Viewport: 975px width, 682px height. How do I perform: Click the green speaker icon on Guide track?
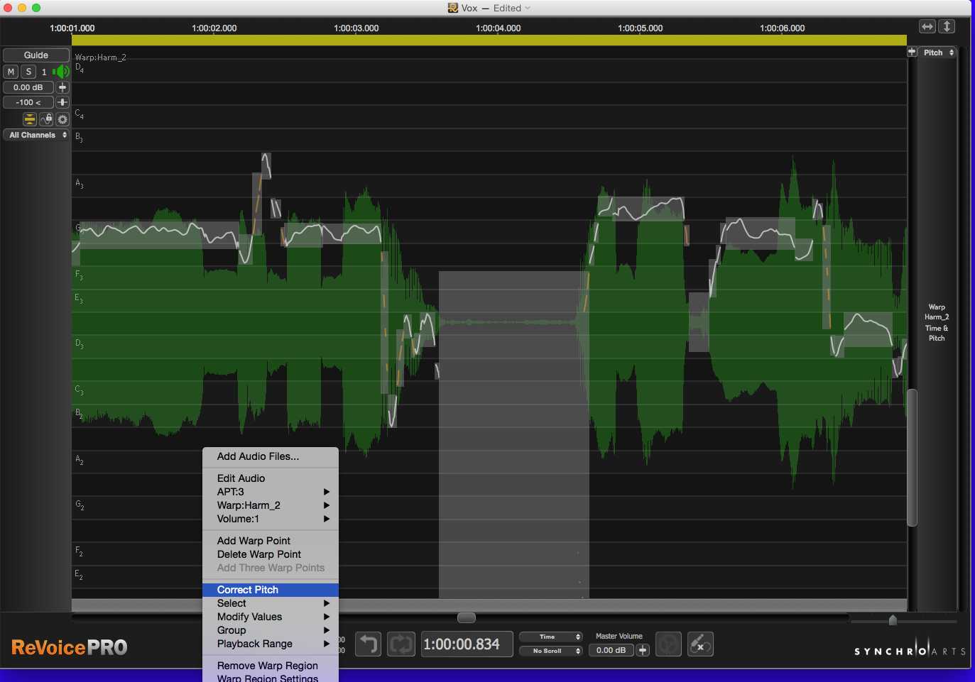pos(62,72)
